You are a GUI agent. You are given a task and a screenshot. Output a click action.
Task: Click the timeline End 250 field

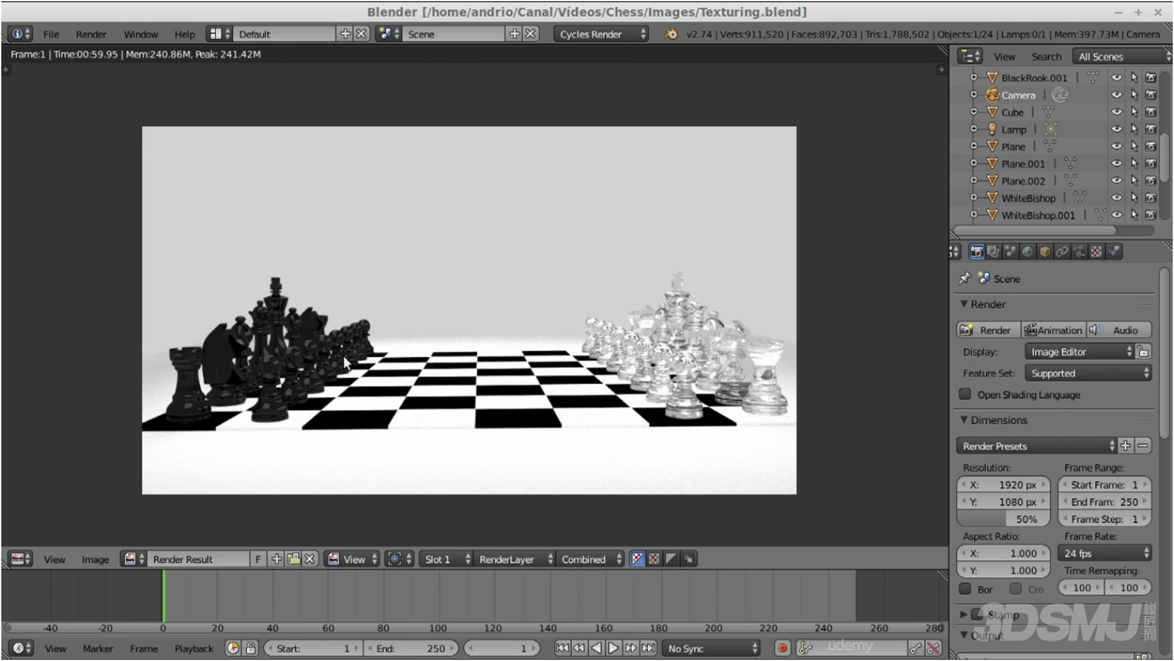[x=412, y=648]
